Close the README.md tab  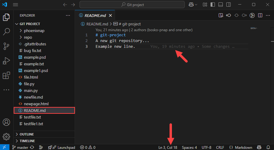tap(110, 15)
